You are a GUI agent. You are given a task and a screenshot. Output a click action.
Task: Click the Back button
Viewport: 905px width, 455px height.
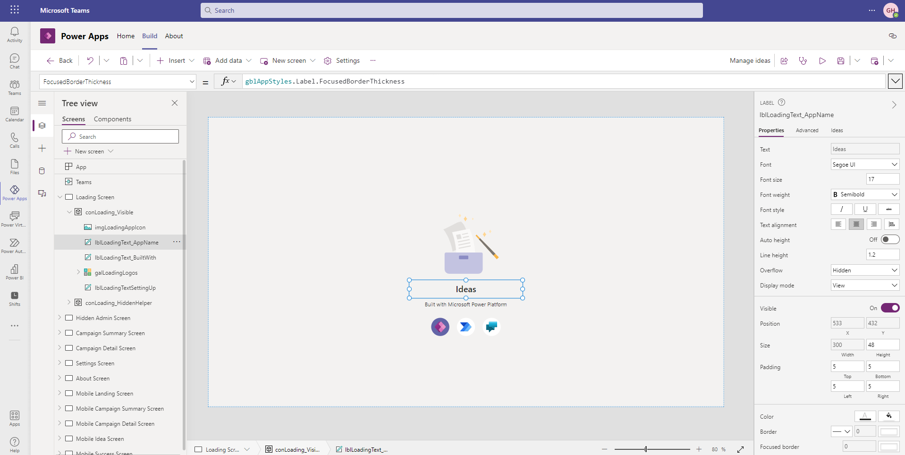click(59, 60)
